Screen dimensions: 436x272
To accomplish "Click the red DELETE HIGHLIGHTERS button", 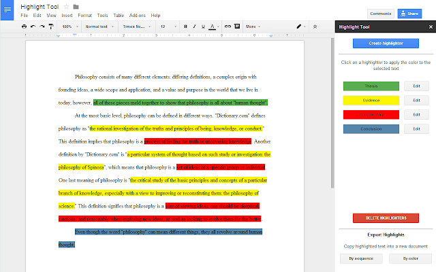I will point(386,218).
